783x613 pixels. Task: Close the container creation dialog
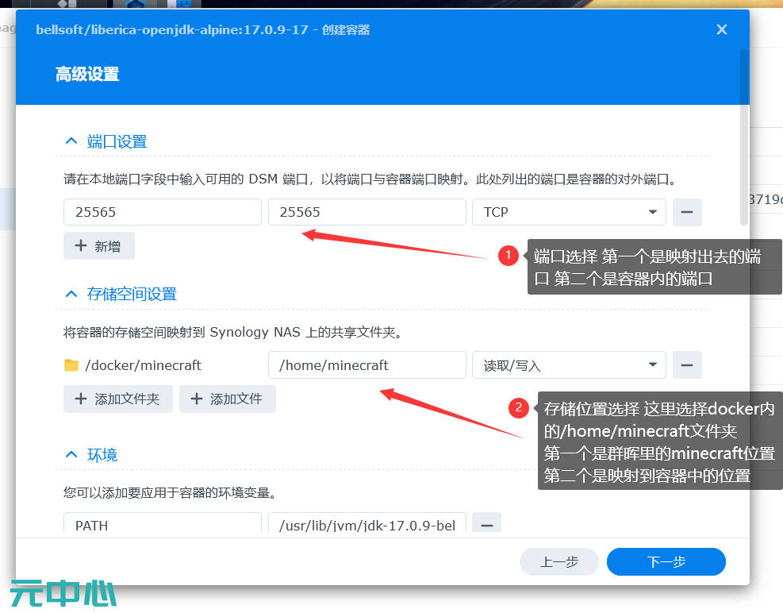(722, 29)
